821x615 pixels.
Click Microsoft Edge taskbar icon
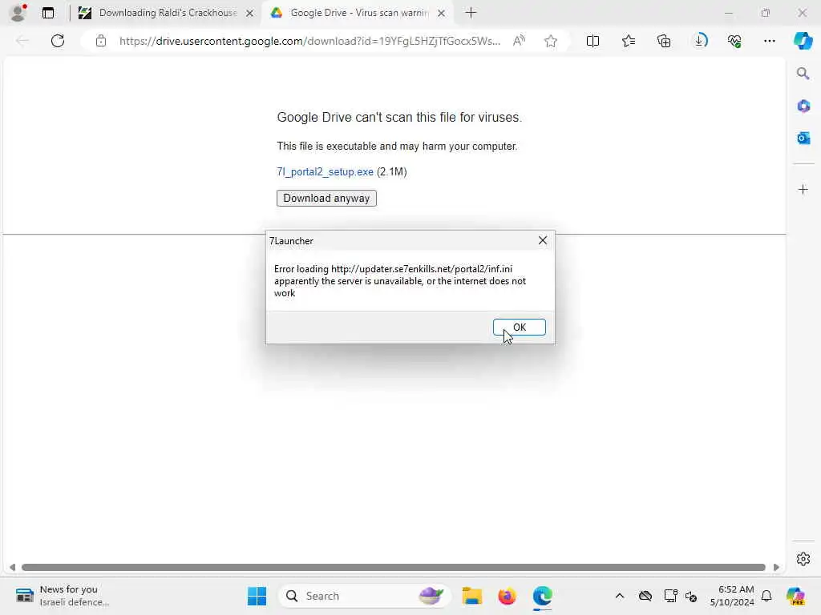click(x=543, y=596)
